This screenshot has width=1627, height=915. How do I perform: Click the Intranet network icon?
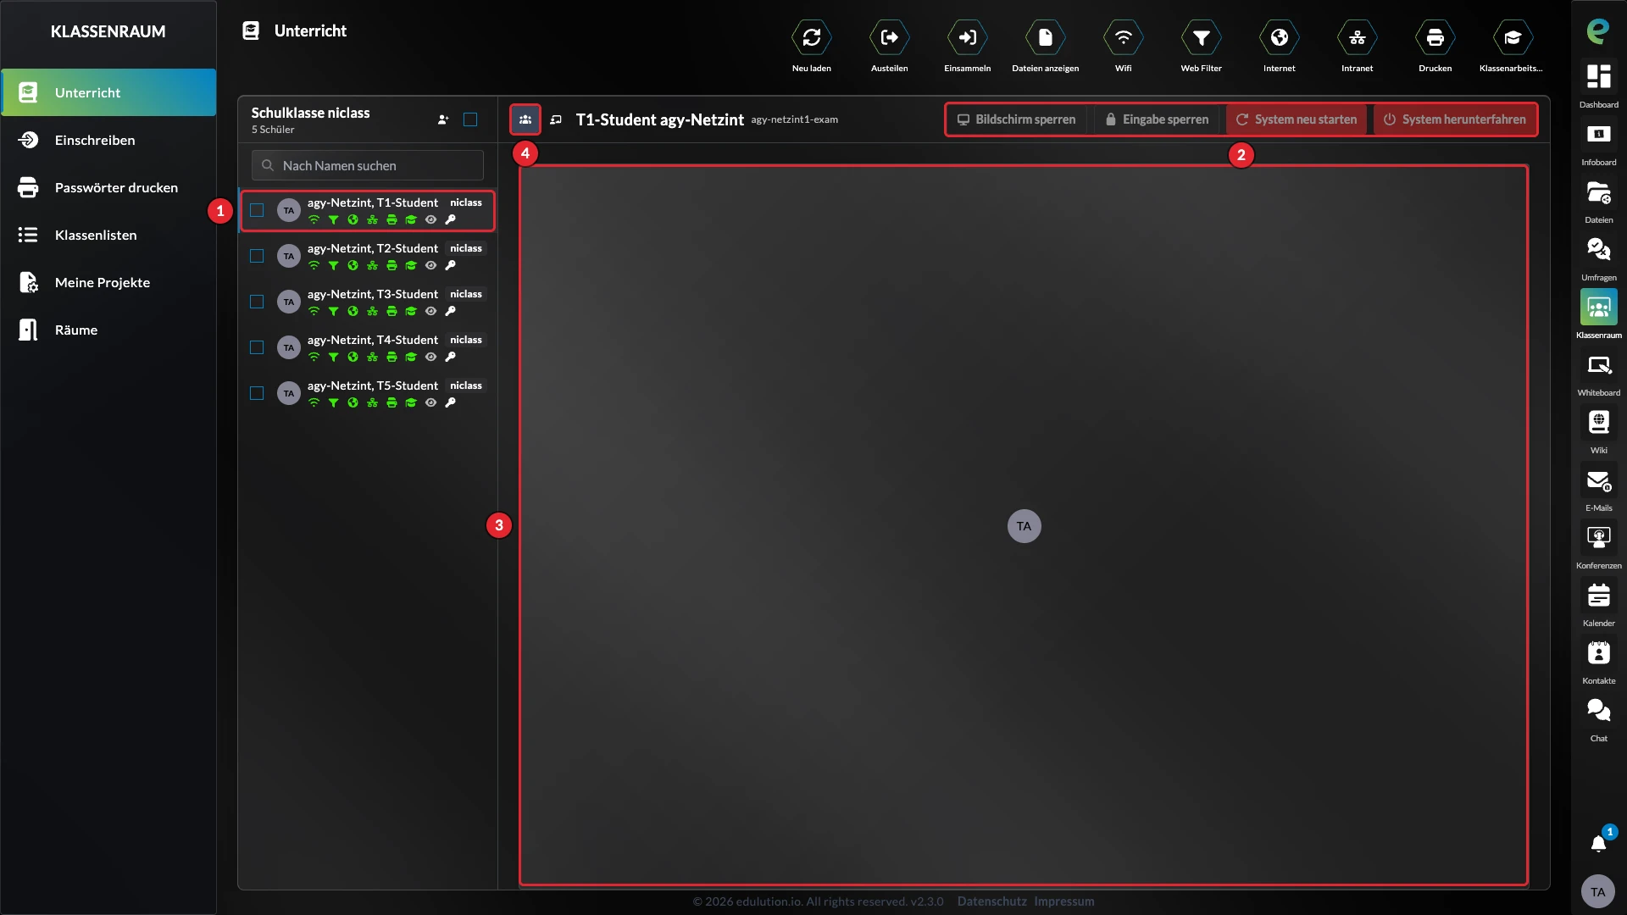[1357, 37]
